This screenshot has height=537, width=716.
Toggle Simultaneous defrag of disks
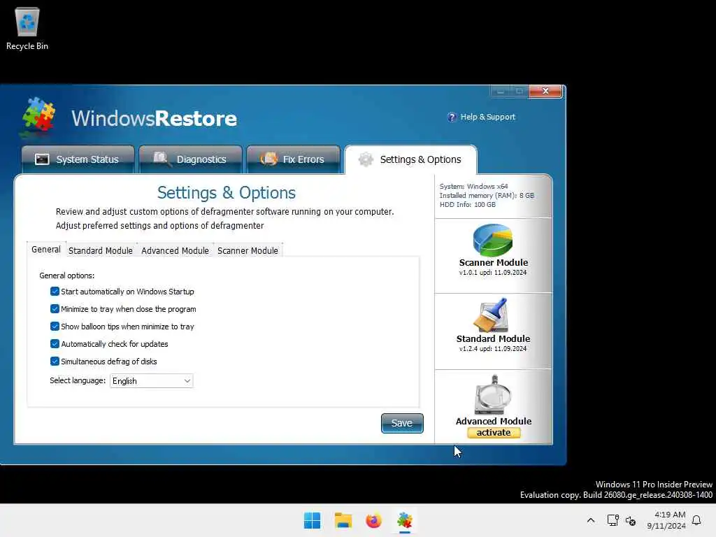[55, 361]
